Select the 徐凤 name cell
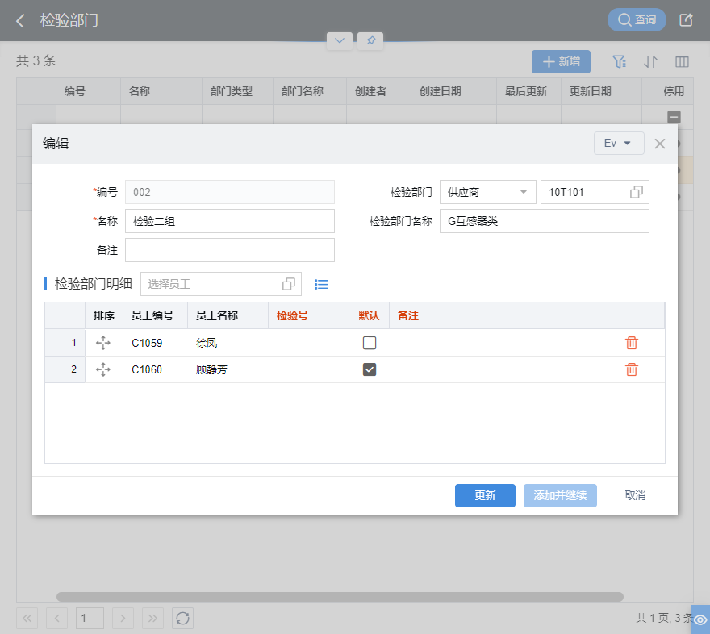710x634 pixels. pos(228,343)
